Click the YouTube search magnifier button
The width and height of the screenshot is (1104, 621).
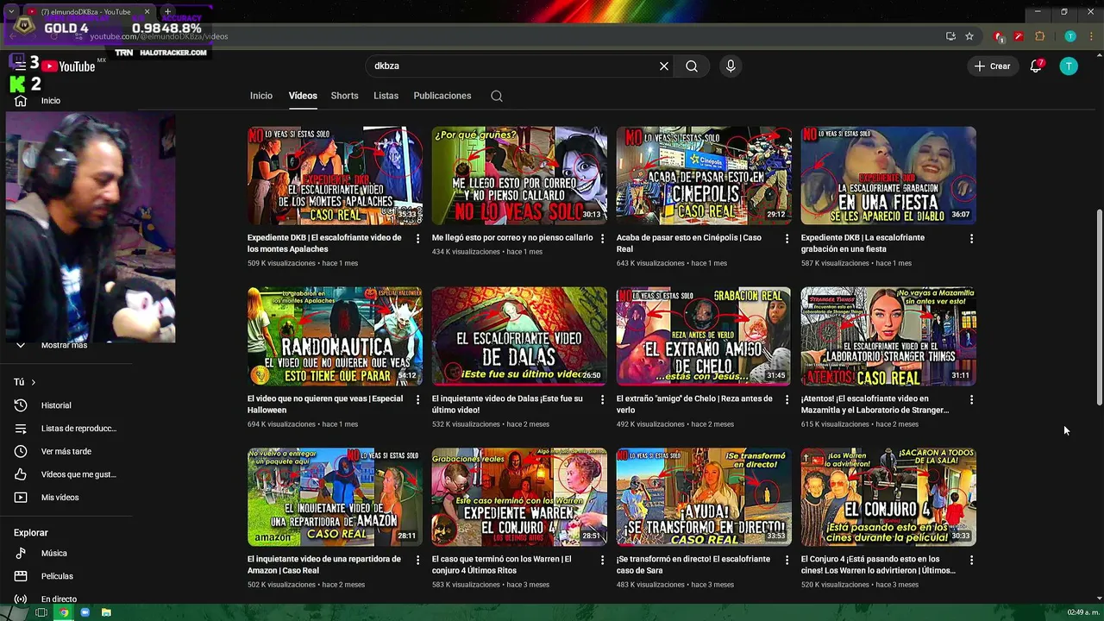tap(692, 66)
